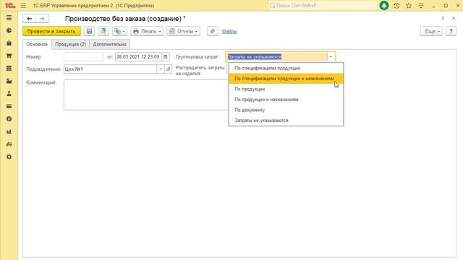This screenshot has width=463, height=260.
Task: Click Провести и закрыть button
Action: (51, 31)
